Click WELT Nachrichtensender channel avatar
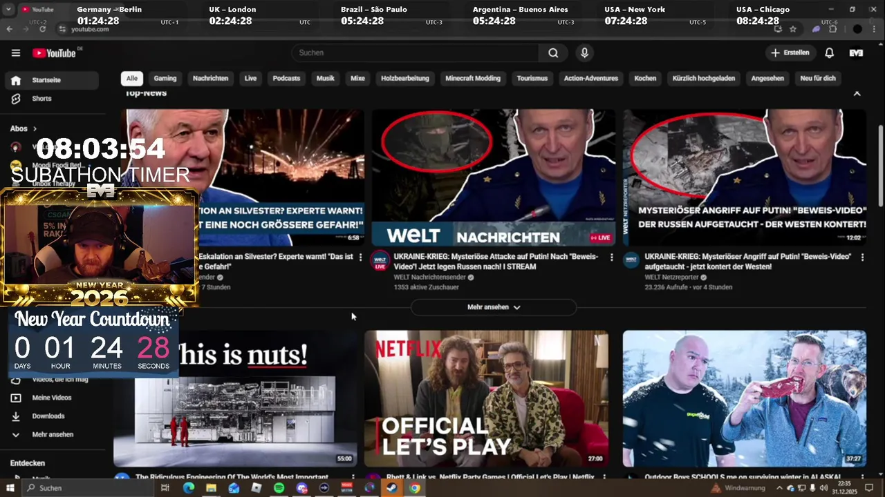Viewport: 885px width, 497px height. coord(380,261)
